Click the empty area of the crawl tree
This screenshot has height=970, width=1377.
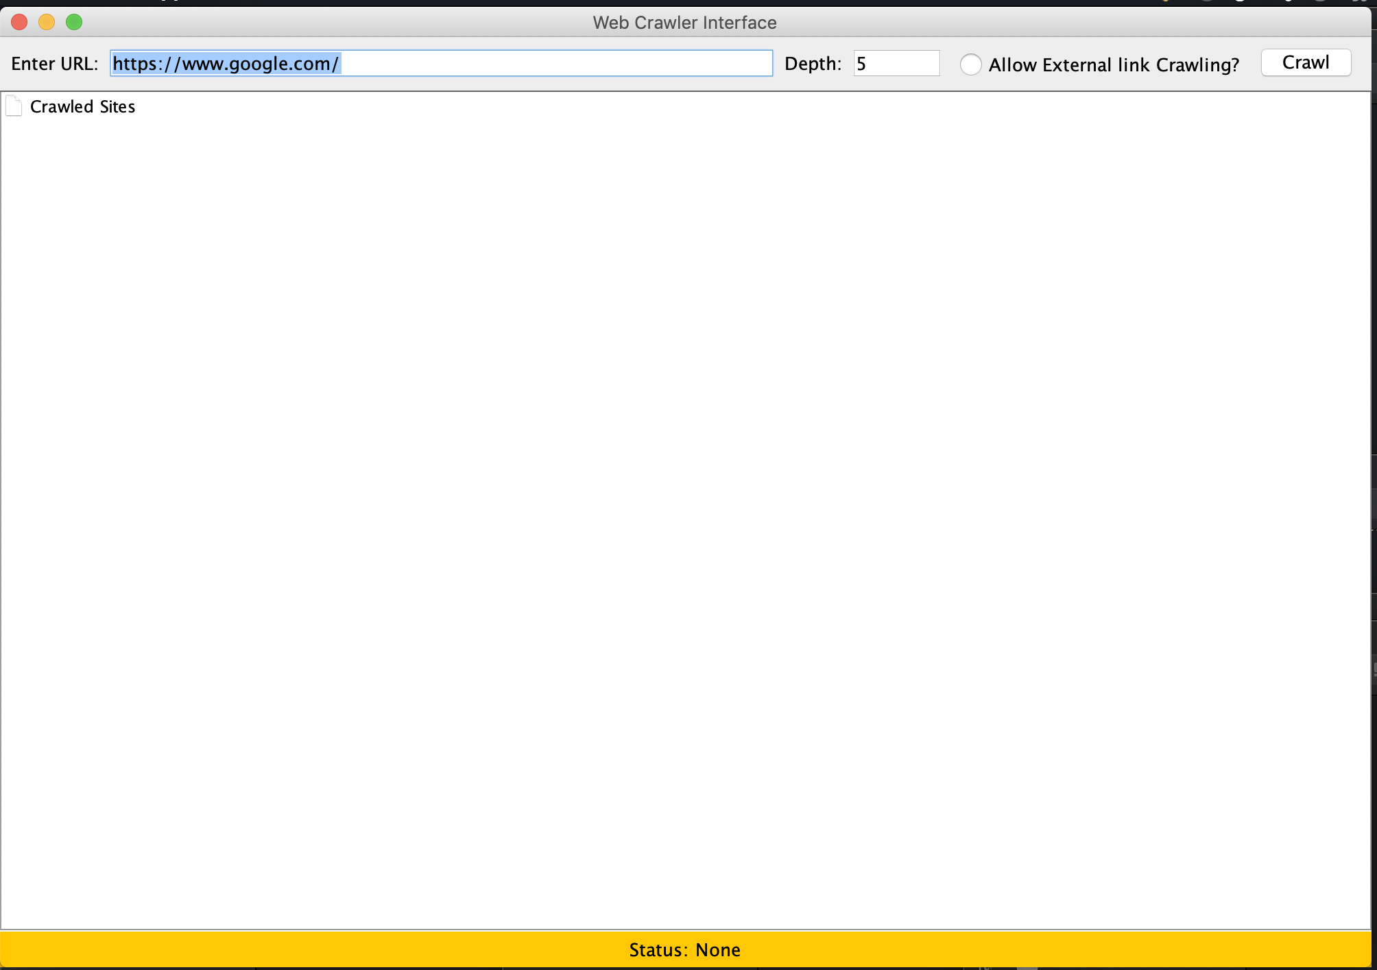686,480
